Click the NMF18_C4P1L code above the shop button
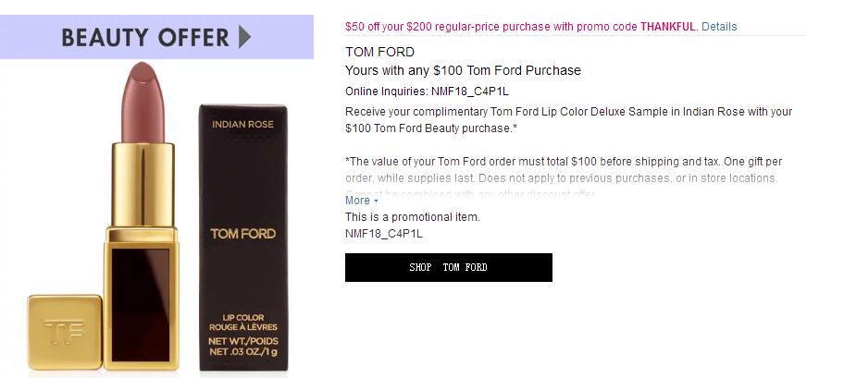The height and width of the screenshot is (378, 844). (384, 234)
